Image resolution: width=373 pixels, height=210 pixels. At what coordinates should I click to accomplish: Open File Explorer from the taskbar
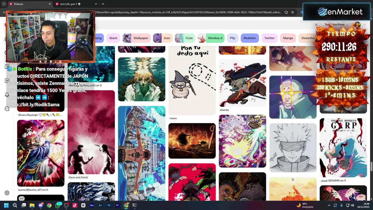(32, 205)
